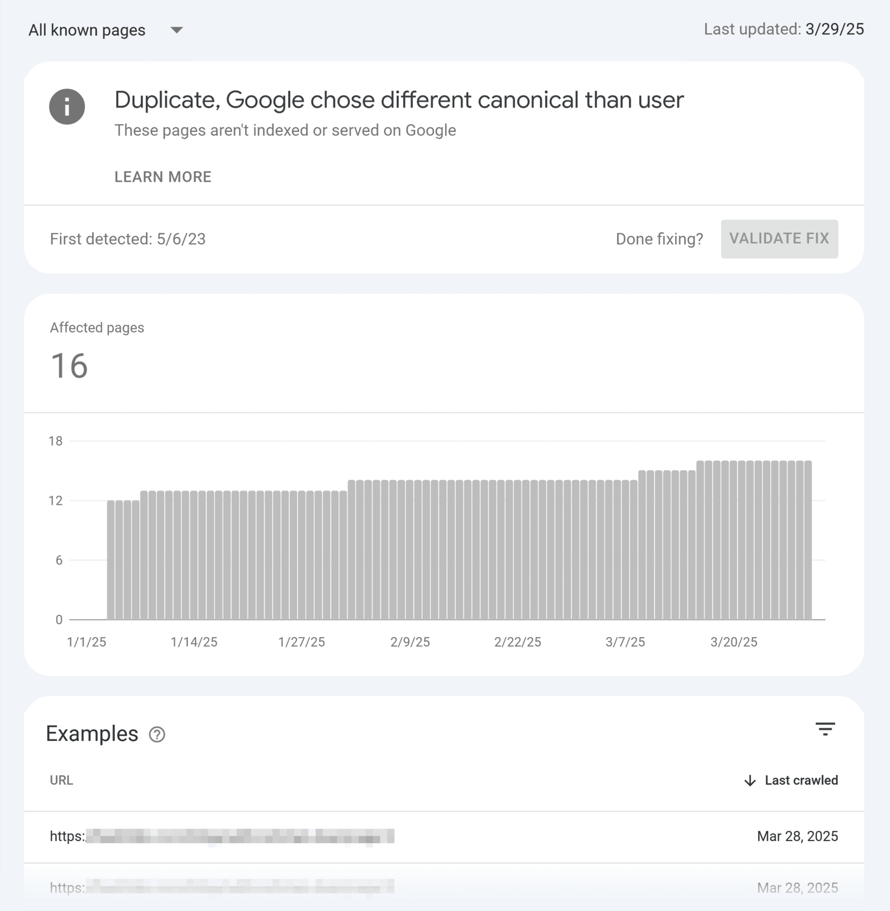
Task: Click the info icon beside the issue title
Action: [x=67, y=107]
